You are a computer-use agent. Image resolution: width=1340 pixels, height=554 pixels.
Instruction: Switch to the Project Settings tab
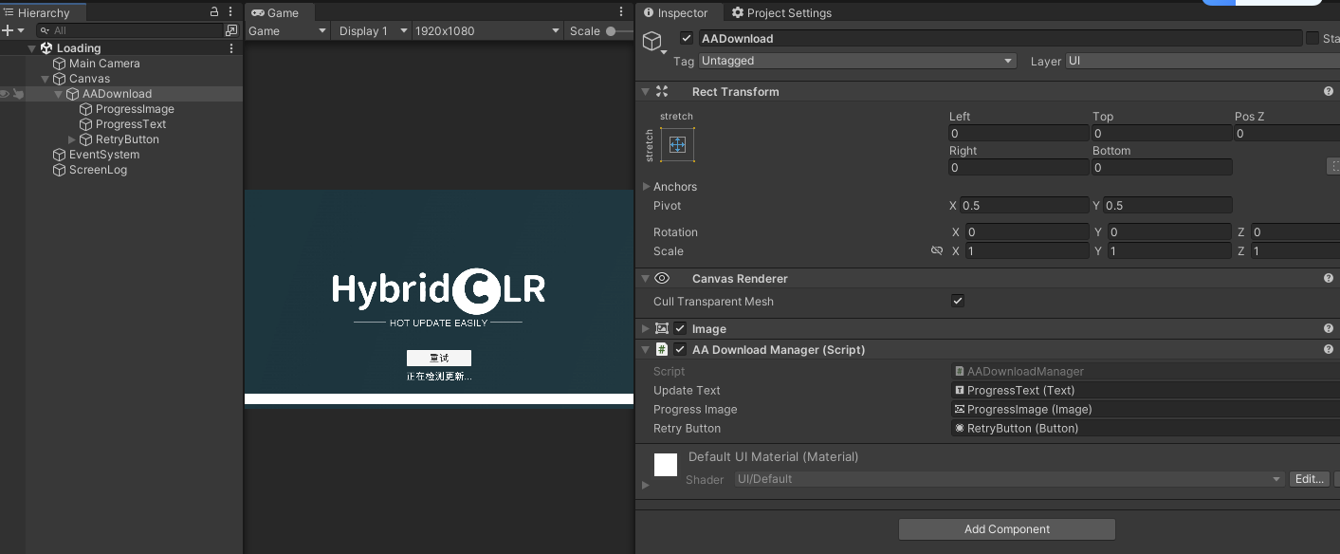tap(781, 13)
